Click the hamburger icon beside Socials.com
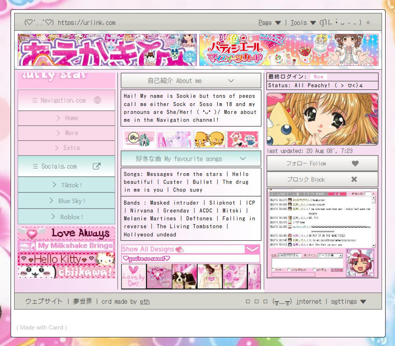 [35, 167]
